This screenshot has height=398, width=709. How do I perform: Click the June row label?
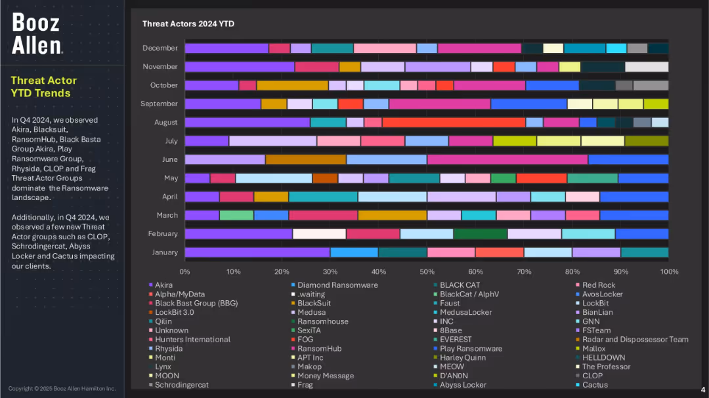[169, 159]
